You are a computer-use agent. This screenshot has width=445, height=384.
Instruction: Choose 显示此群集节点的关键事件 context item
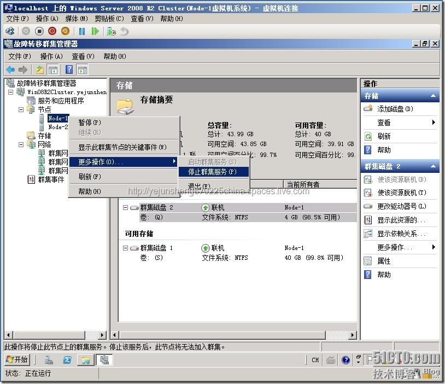click(124, 147)
